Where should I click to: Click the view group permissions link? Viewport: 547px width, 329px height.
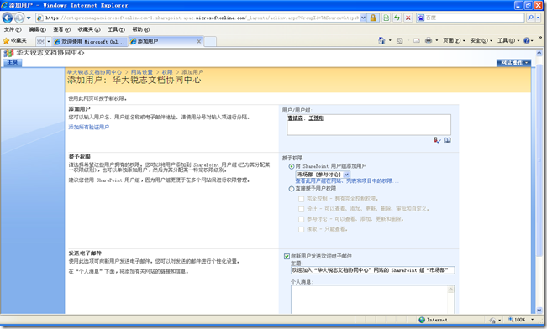point(347,181)
